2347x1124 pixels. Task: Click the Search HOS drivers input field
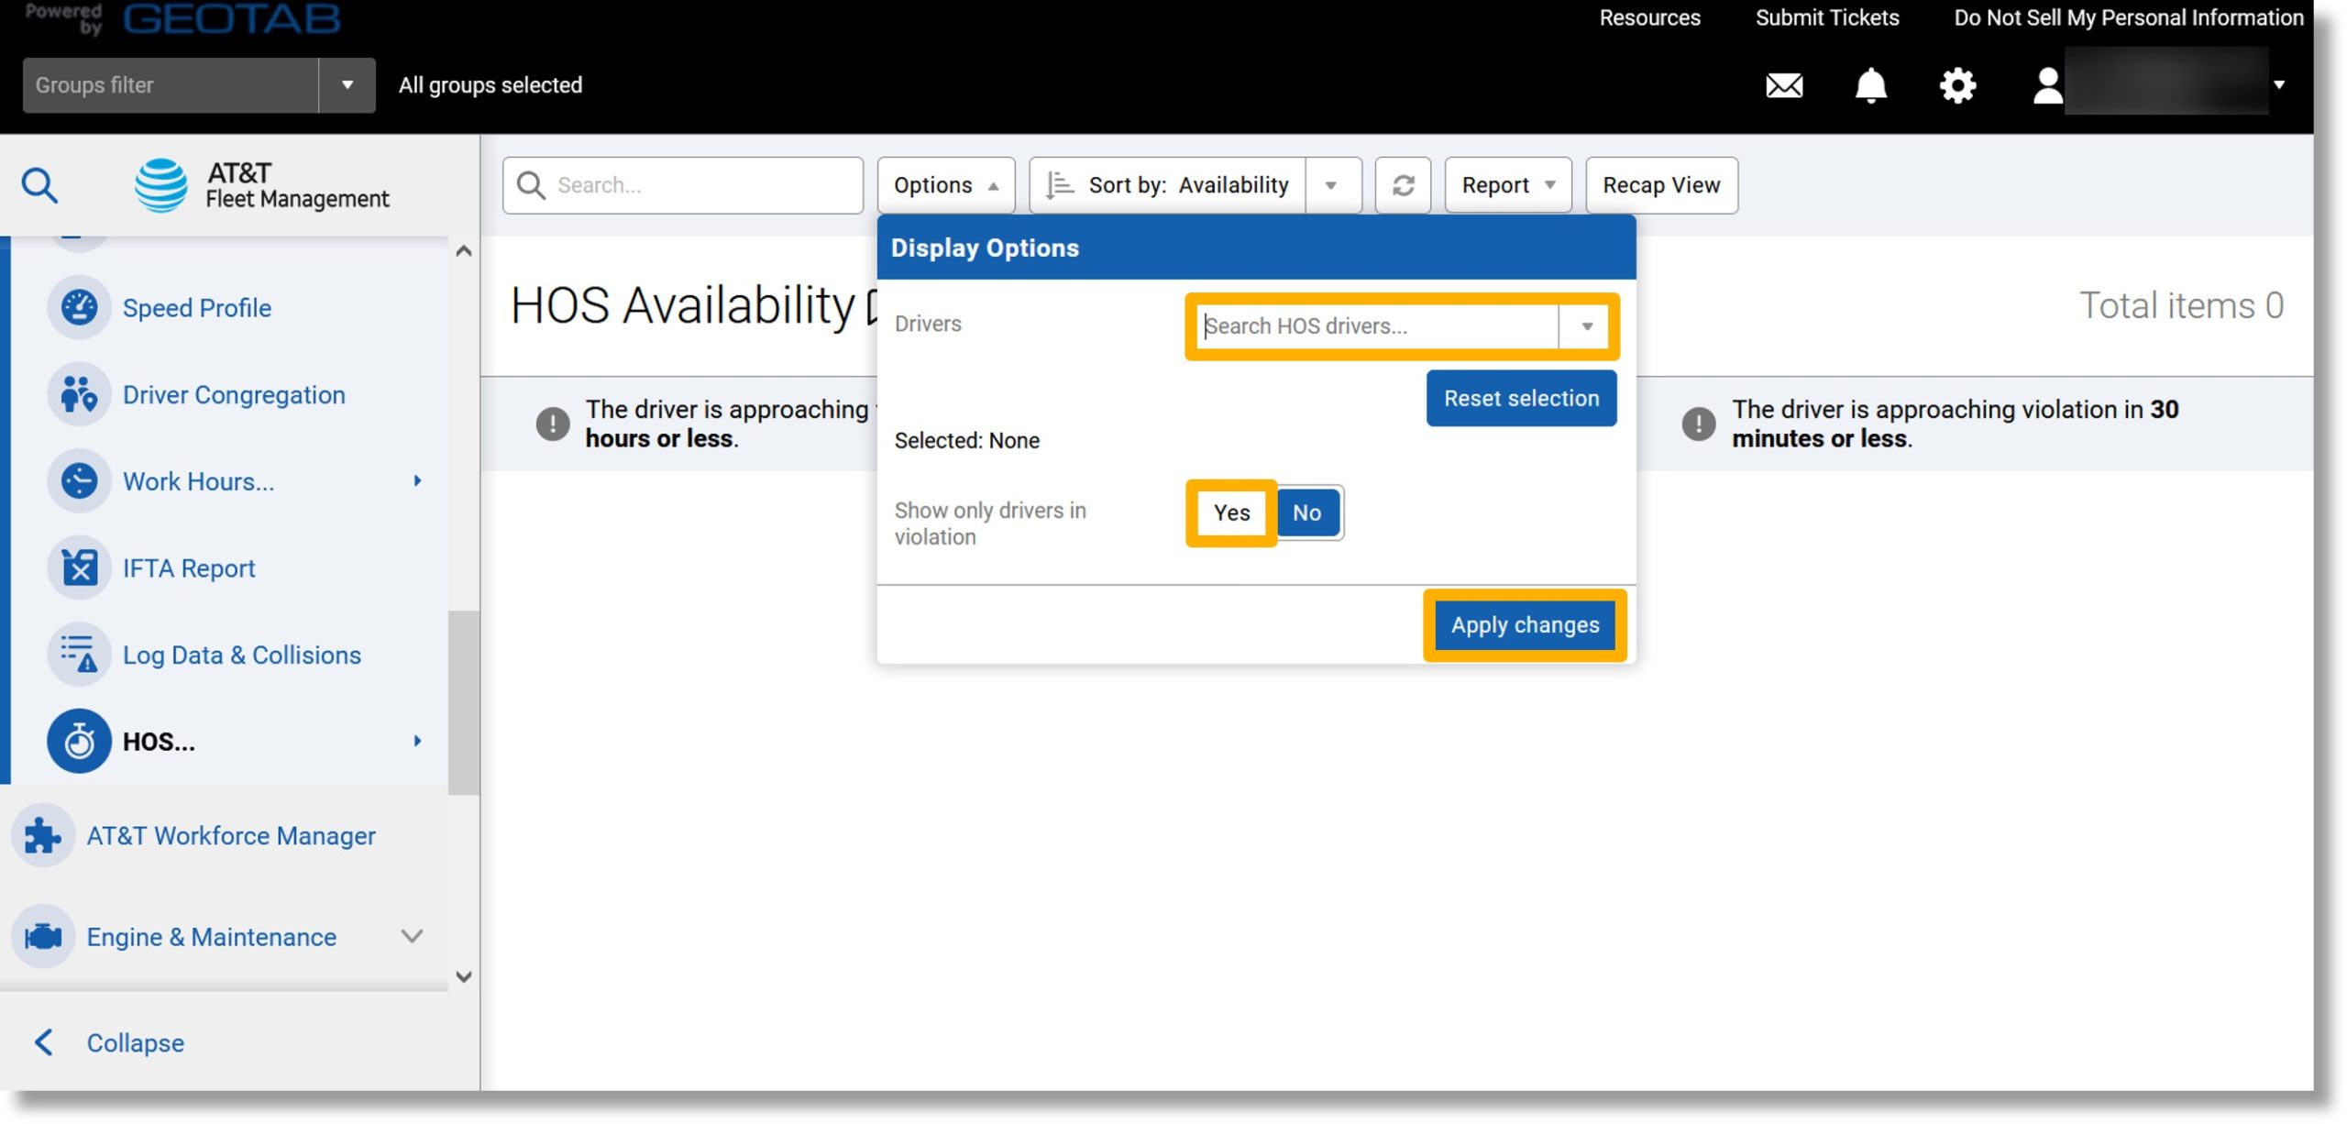pyautogui.click(x=1379, y=325)
